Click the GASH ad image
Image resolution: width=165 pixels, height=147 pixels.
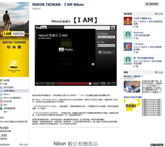[x=132, y=105]
